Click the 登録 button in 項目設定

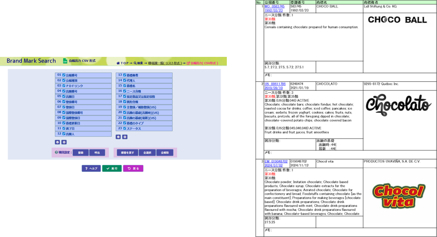tap(80, 153)
